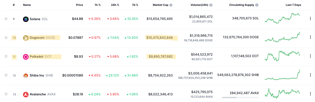The width and height of the screenshot is (315, 102).
Task: Add Shiba Inu to watchlist via star
Action: pyautogui.click(x=6, y=75)
